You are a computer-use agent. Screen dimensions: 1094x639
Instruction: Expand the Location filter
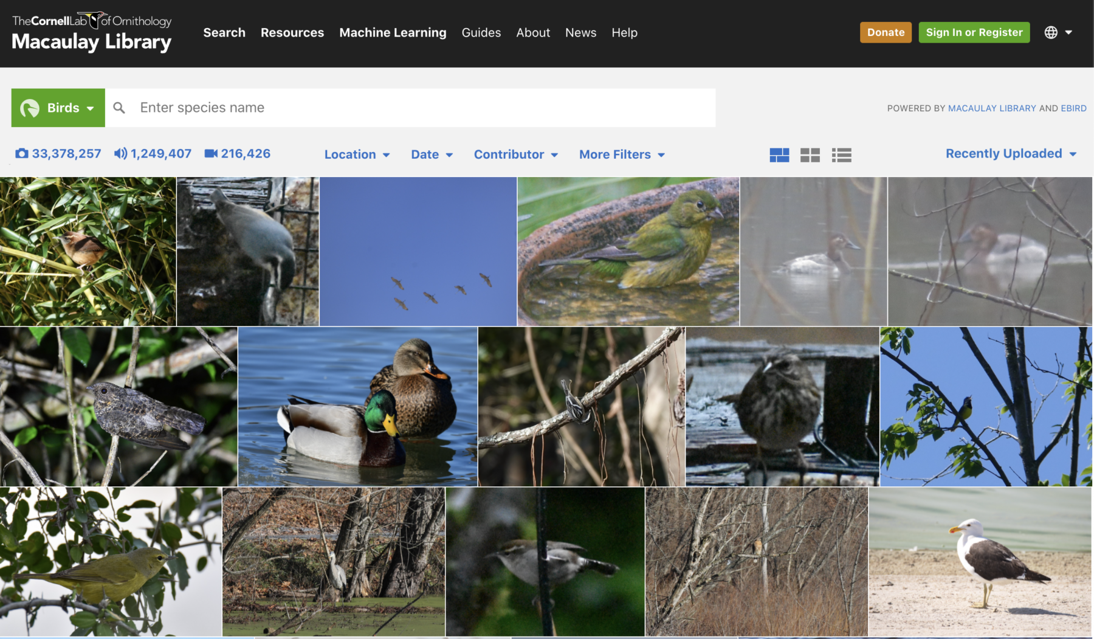(357, 154)
